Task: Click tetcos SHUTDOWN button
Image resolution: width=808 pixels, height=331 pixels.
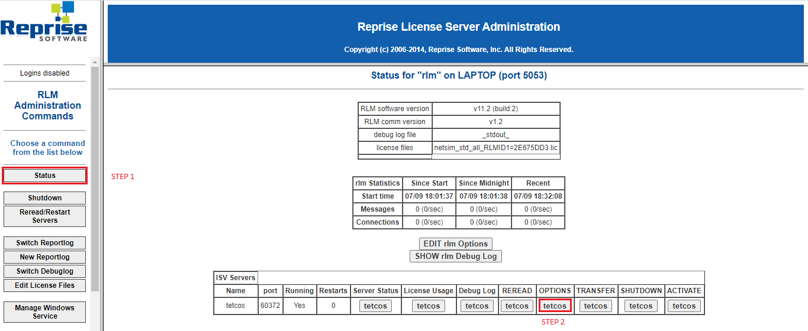Action: click(641, 306)
